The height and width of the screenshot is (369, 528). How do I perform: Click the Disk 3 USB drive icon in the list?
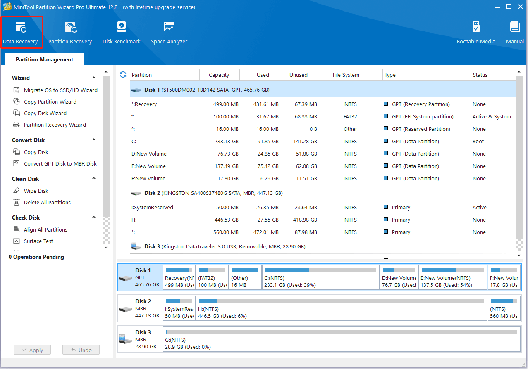pos(136,246)
